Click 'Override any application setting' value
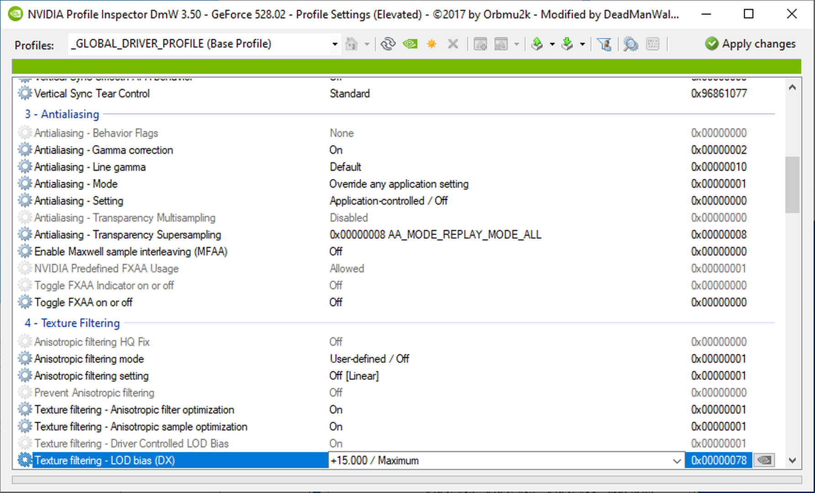Image resolution: width=815 pixels, height=493 pixels. tap(399, 184)
